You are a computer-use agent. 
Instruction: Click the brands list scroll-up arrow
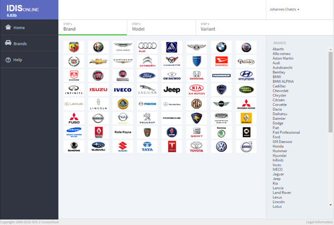pos(331,49)
